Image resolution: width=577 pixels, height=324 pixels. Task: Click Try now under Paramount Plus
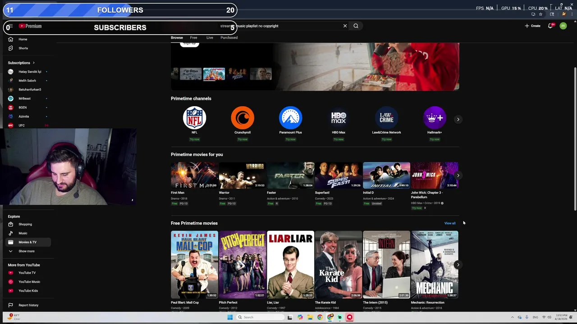tap(290, 139)
